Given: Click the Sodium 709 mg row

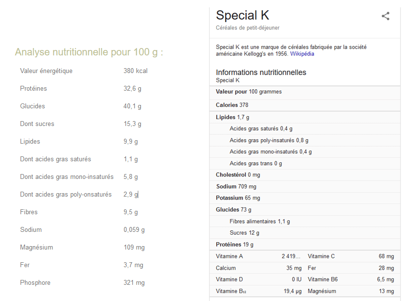Looking at the screenshot, I should (305, 187).
